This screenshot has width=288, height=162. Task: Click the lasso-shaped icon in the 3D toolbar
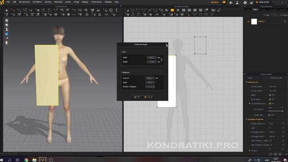point(111,10)
